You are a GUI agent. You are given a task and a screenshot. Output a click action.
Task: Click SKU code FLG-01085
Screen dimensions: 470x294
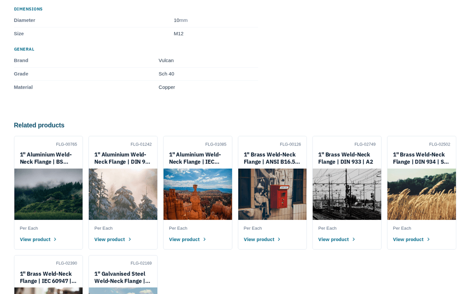216,144
